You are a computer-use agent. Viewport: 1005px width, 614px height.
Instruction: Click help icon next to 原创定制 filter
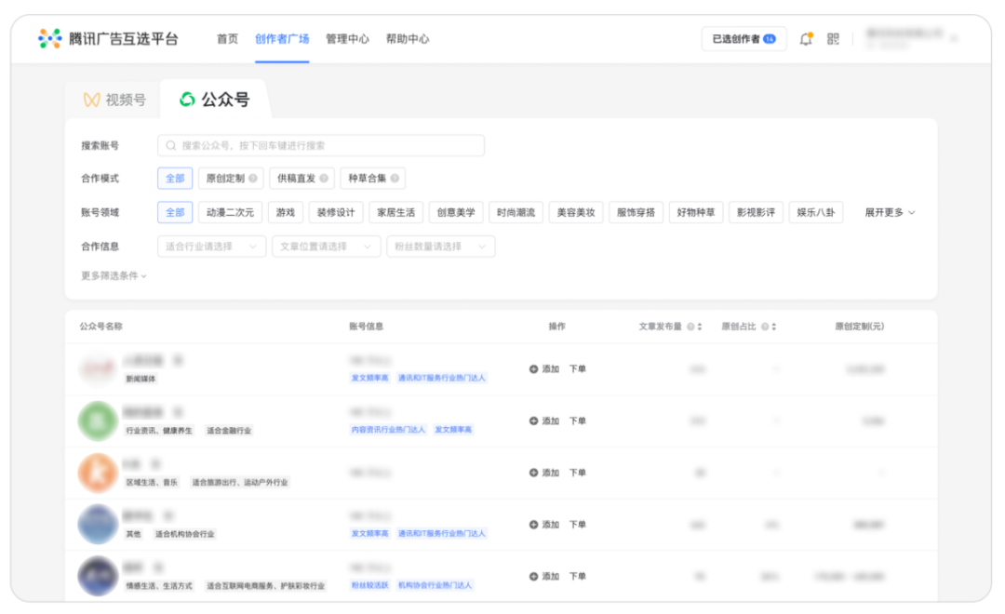[253, 179]
